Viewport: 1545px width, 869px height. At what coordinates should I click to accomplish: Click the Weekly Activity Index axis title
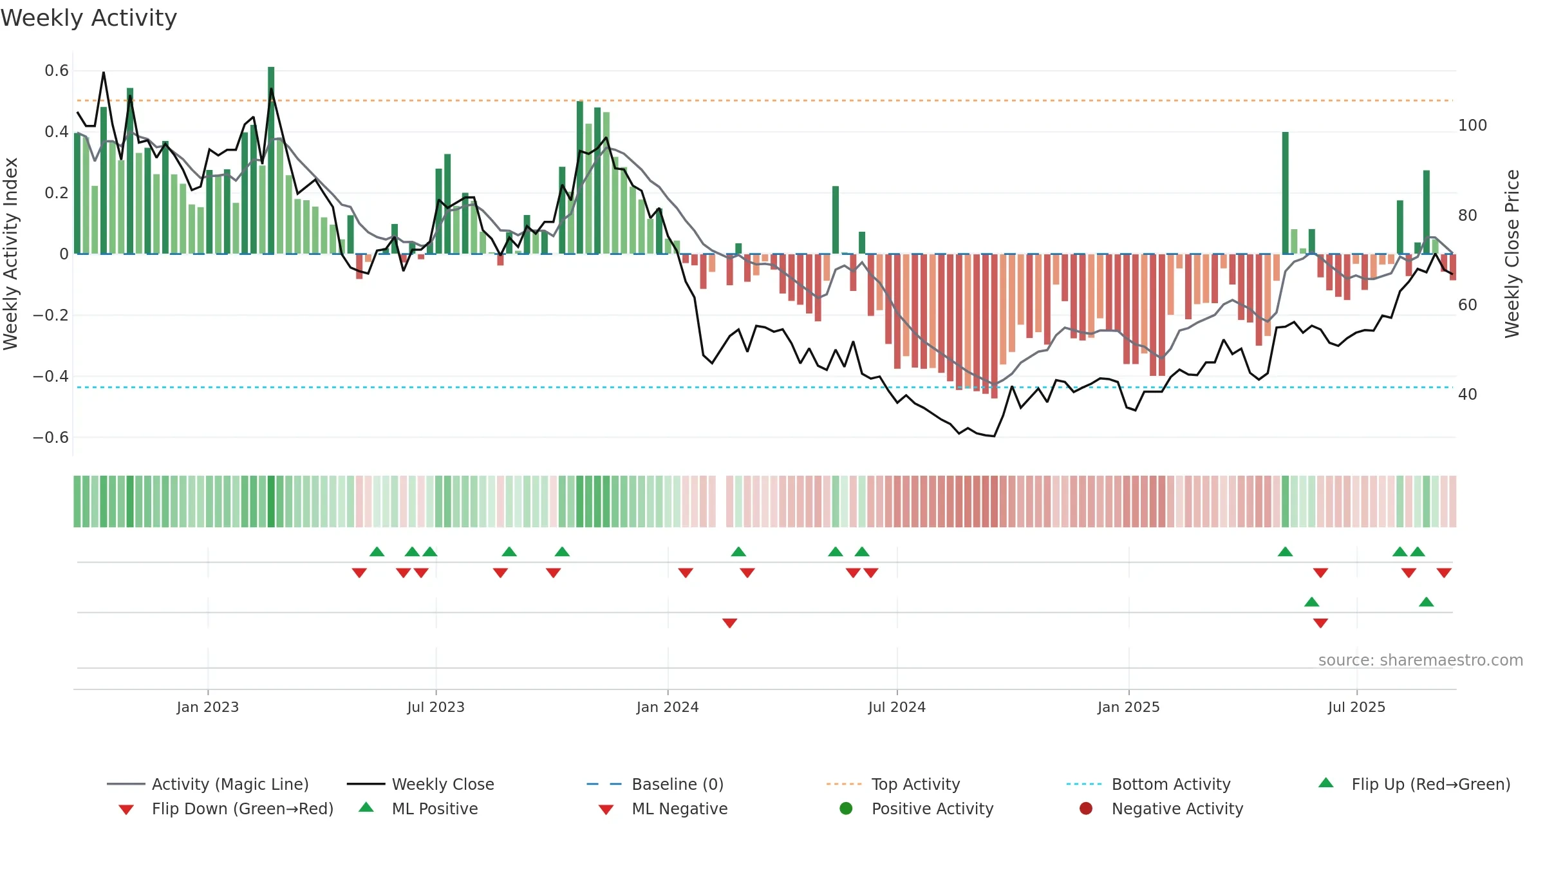coord(11,254)
